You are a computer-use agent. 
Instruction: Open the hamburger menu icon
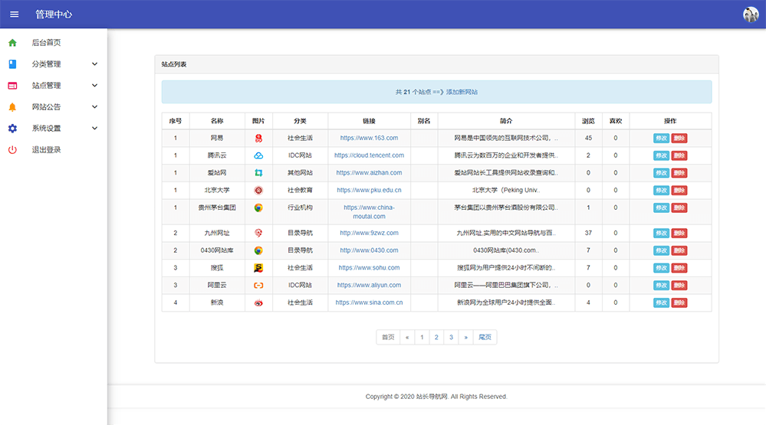click(x=14, y=14)
